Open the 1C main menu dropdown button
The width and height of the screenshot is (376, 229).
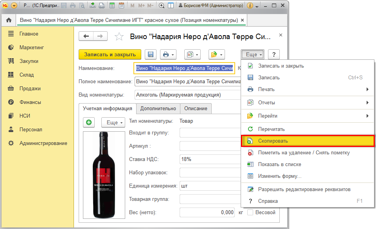tap(14, 5)
